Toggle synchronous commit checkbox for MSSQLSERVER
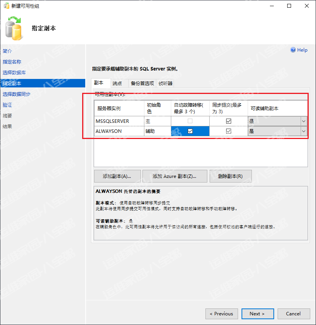Viewport: 316px width, 325px height. (x=228, y=121)
